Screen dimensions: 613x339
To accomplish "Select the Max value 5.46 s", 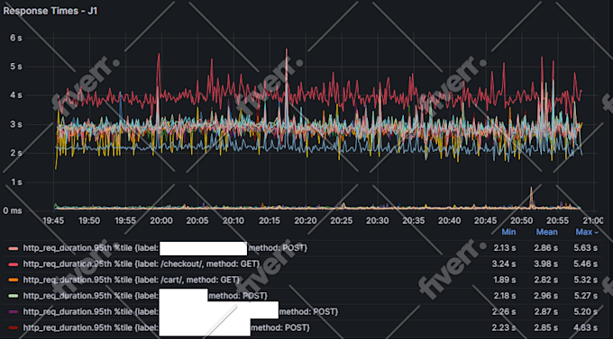I will pyautogui.click(x=585, y=264).
